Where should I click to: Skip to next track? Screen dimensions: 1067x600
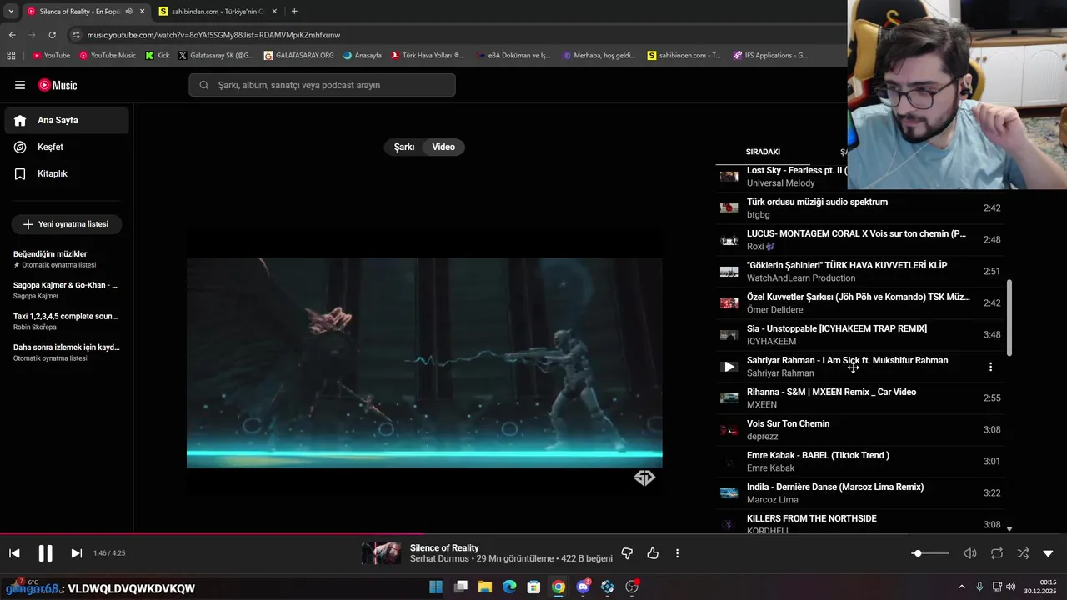coord(76,553)
